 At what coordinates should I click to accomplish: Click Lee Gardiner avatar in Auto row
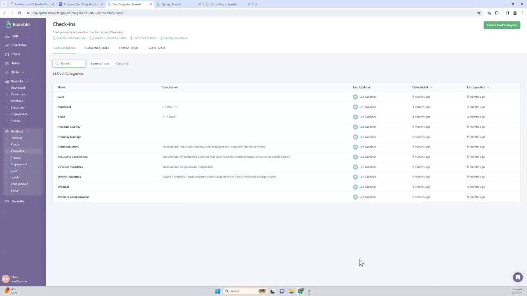[x=355, y=97]
